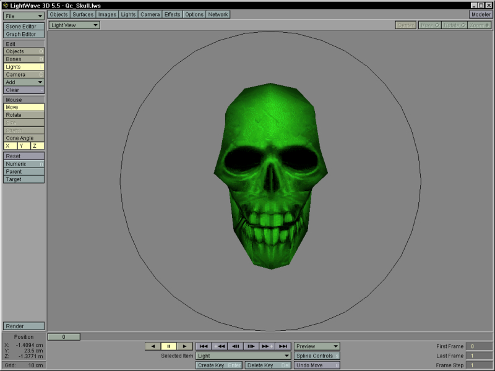Step one frame backward using transport icon
This screenshot has height=371, width=495.
(x=236, y=346)
